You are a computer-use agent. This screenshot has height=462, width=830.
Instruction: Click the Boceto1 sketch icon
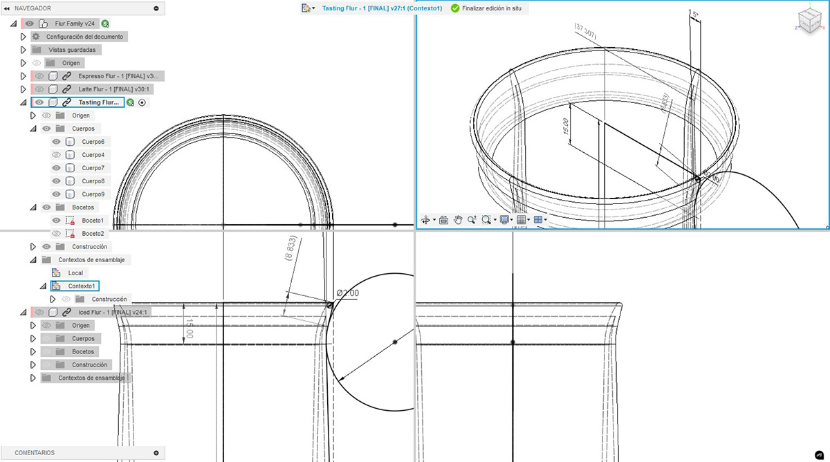(69, 220)
